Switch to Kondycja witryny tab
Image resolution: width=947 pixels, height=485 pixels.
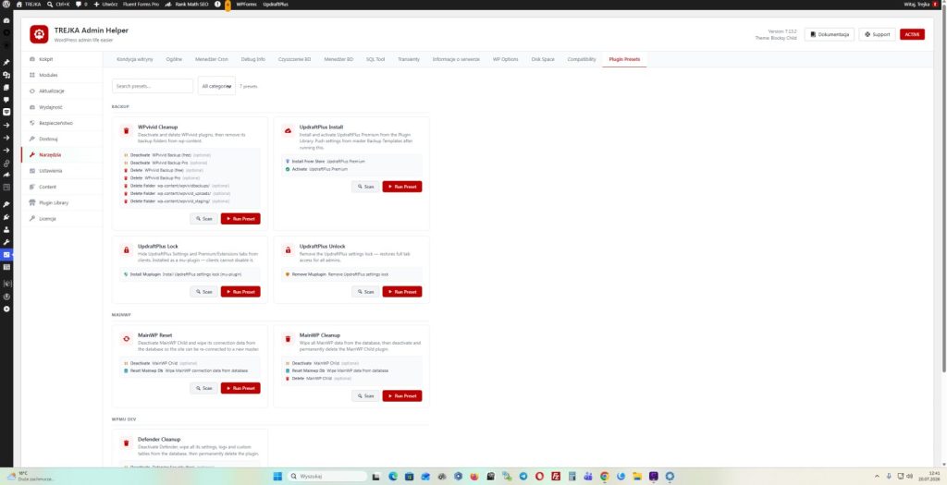pyautogui.click(x=135, y=59)
